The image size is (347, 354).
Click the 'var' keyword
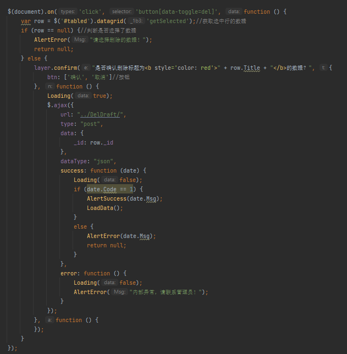pos(26,21)
